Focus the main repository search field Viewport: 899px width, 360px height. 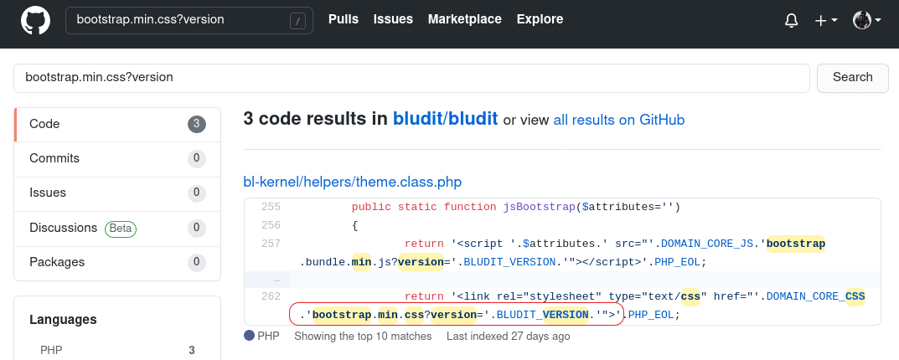click(x=411, y=77)
